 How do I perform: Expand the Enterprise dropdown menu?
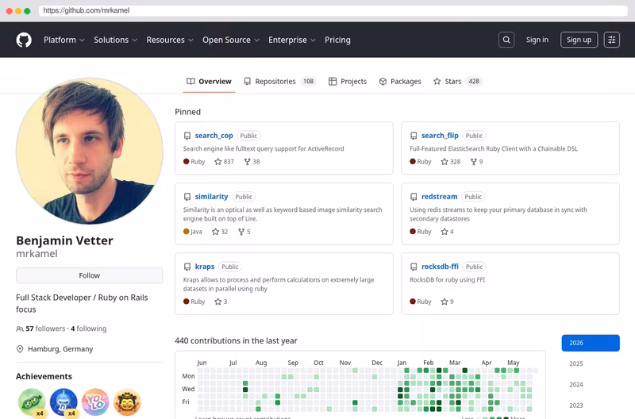(x=291, y=40)
